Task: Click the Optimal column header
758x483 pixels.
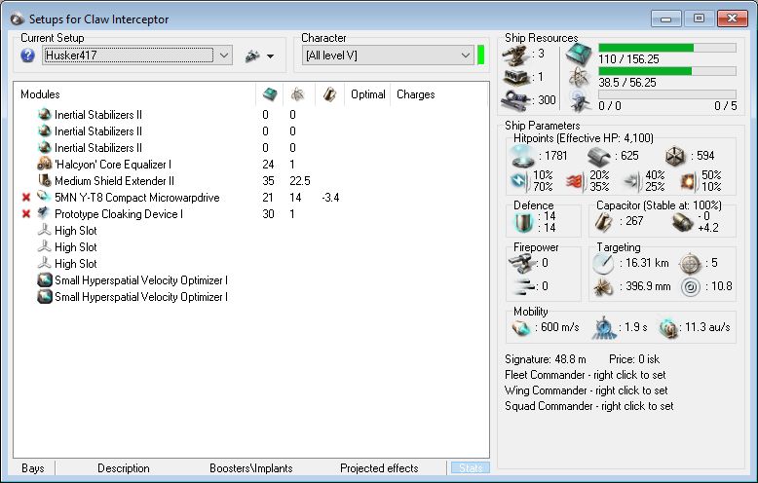Action: (368, 94)
